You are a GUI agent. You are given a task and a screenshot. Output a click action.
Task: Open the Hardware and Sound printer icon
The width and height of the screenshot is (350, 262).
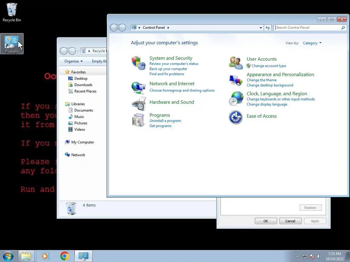139,104
